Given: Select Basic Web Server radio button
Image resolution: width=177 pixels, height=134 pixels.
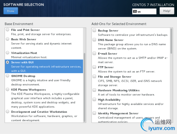Looking at the screenshot, I should tap(7, 39).
